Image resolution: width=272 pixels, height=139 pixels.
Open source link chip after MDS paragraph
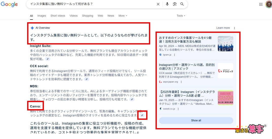click(132, 99)
